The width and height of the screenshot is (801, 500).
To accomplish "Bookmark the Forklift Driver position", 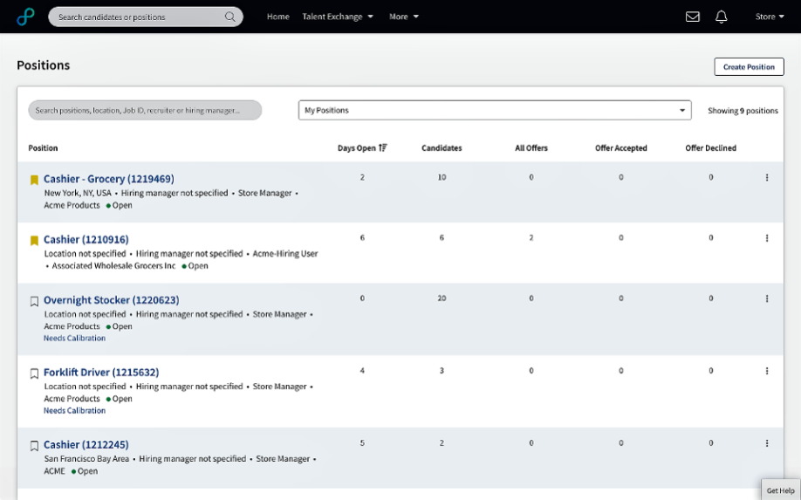I will [34, 373].
